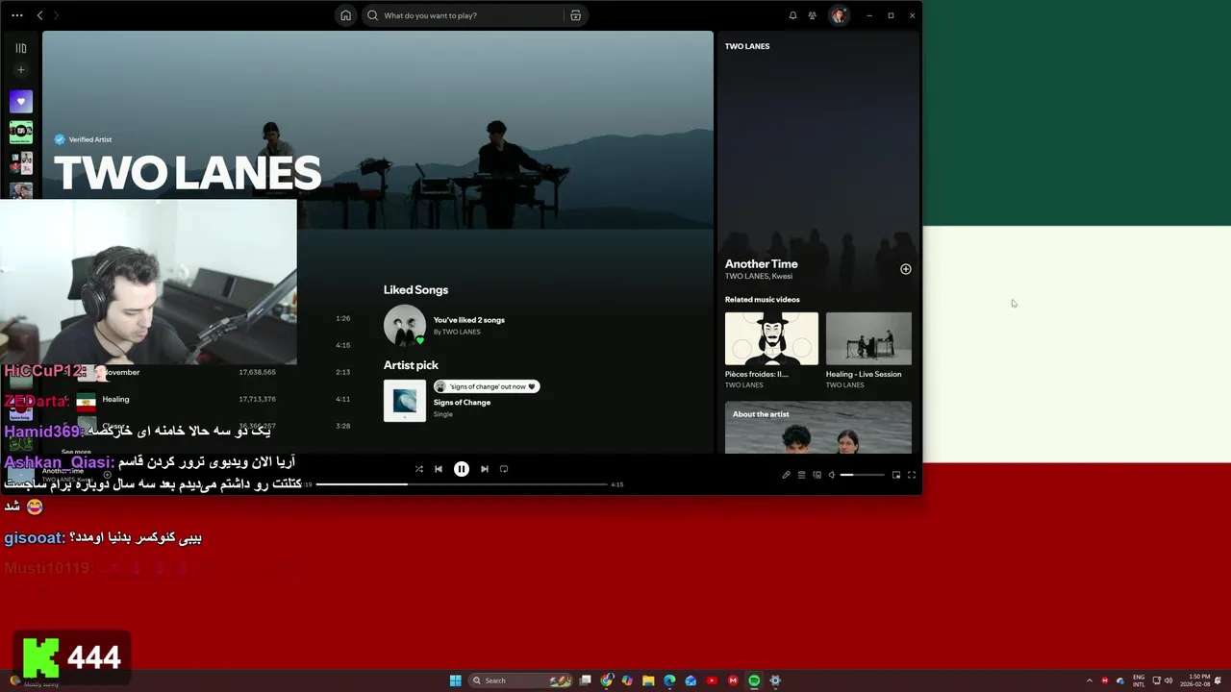Open Windows Start menu
Screen dimensions: 1231x692
click(x=455, y=680)
